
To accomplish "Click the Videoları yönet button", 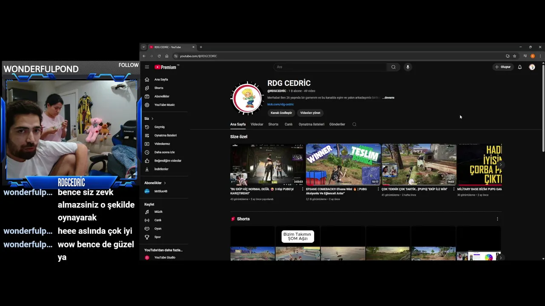I will [x=310, y=113].
